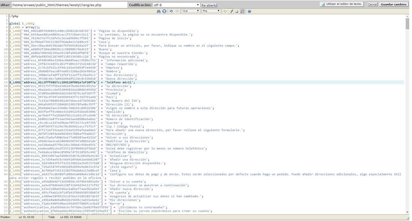Image resolution: width=412 pixels, height=221 pixels.
Task: Click the file path input field
Action: [69, 5]
